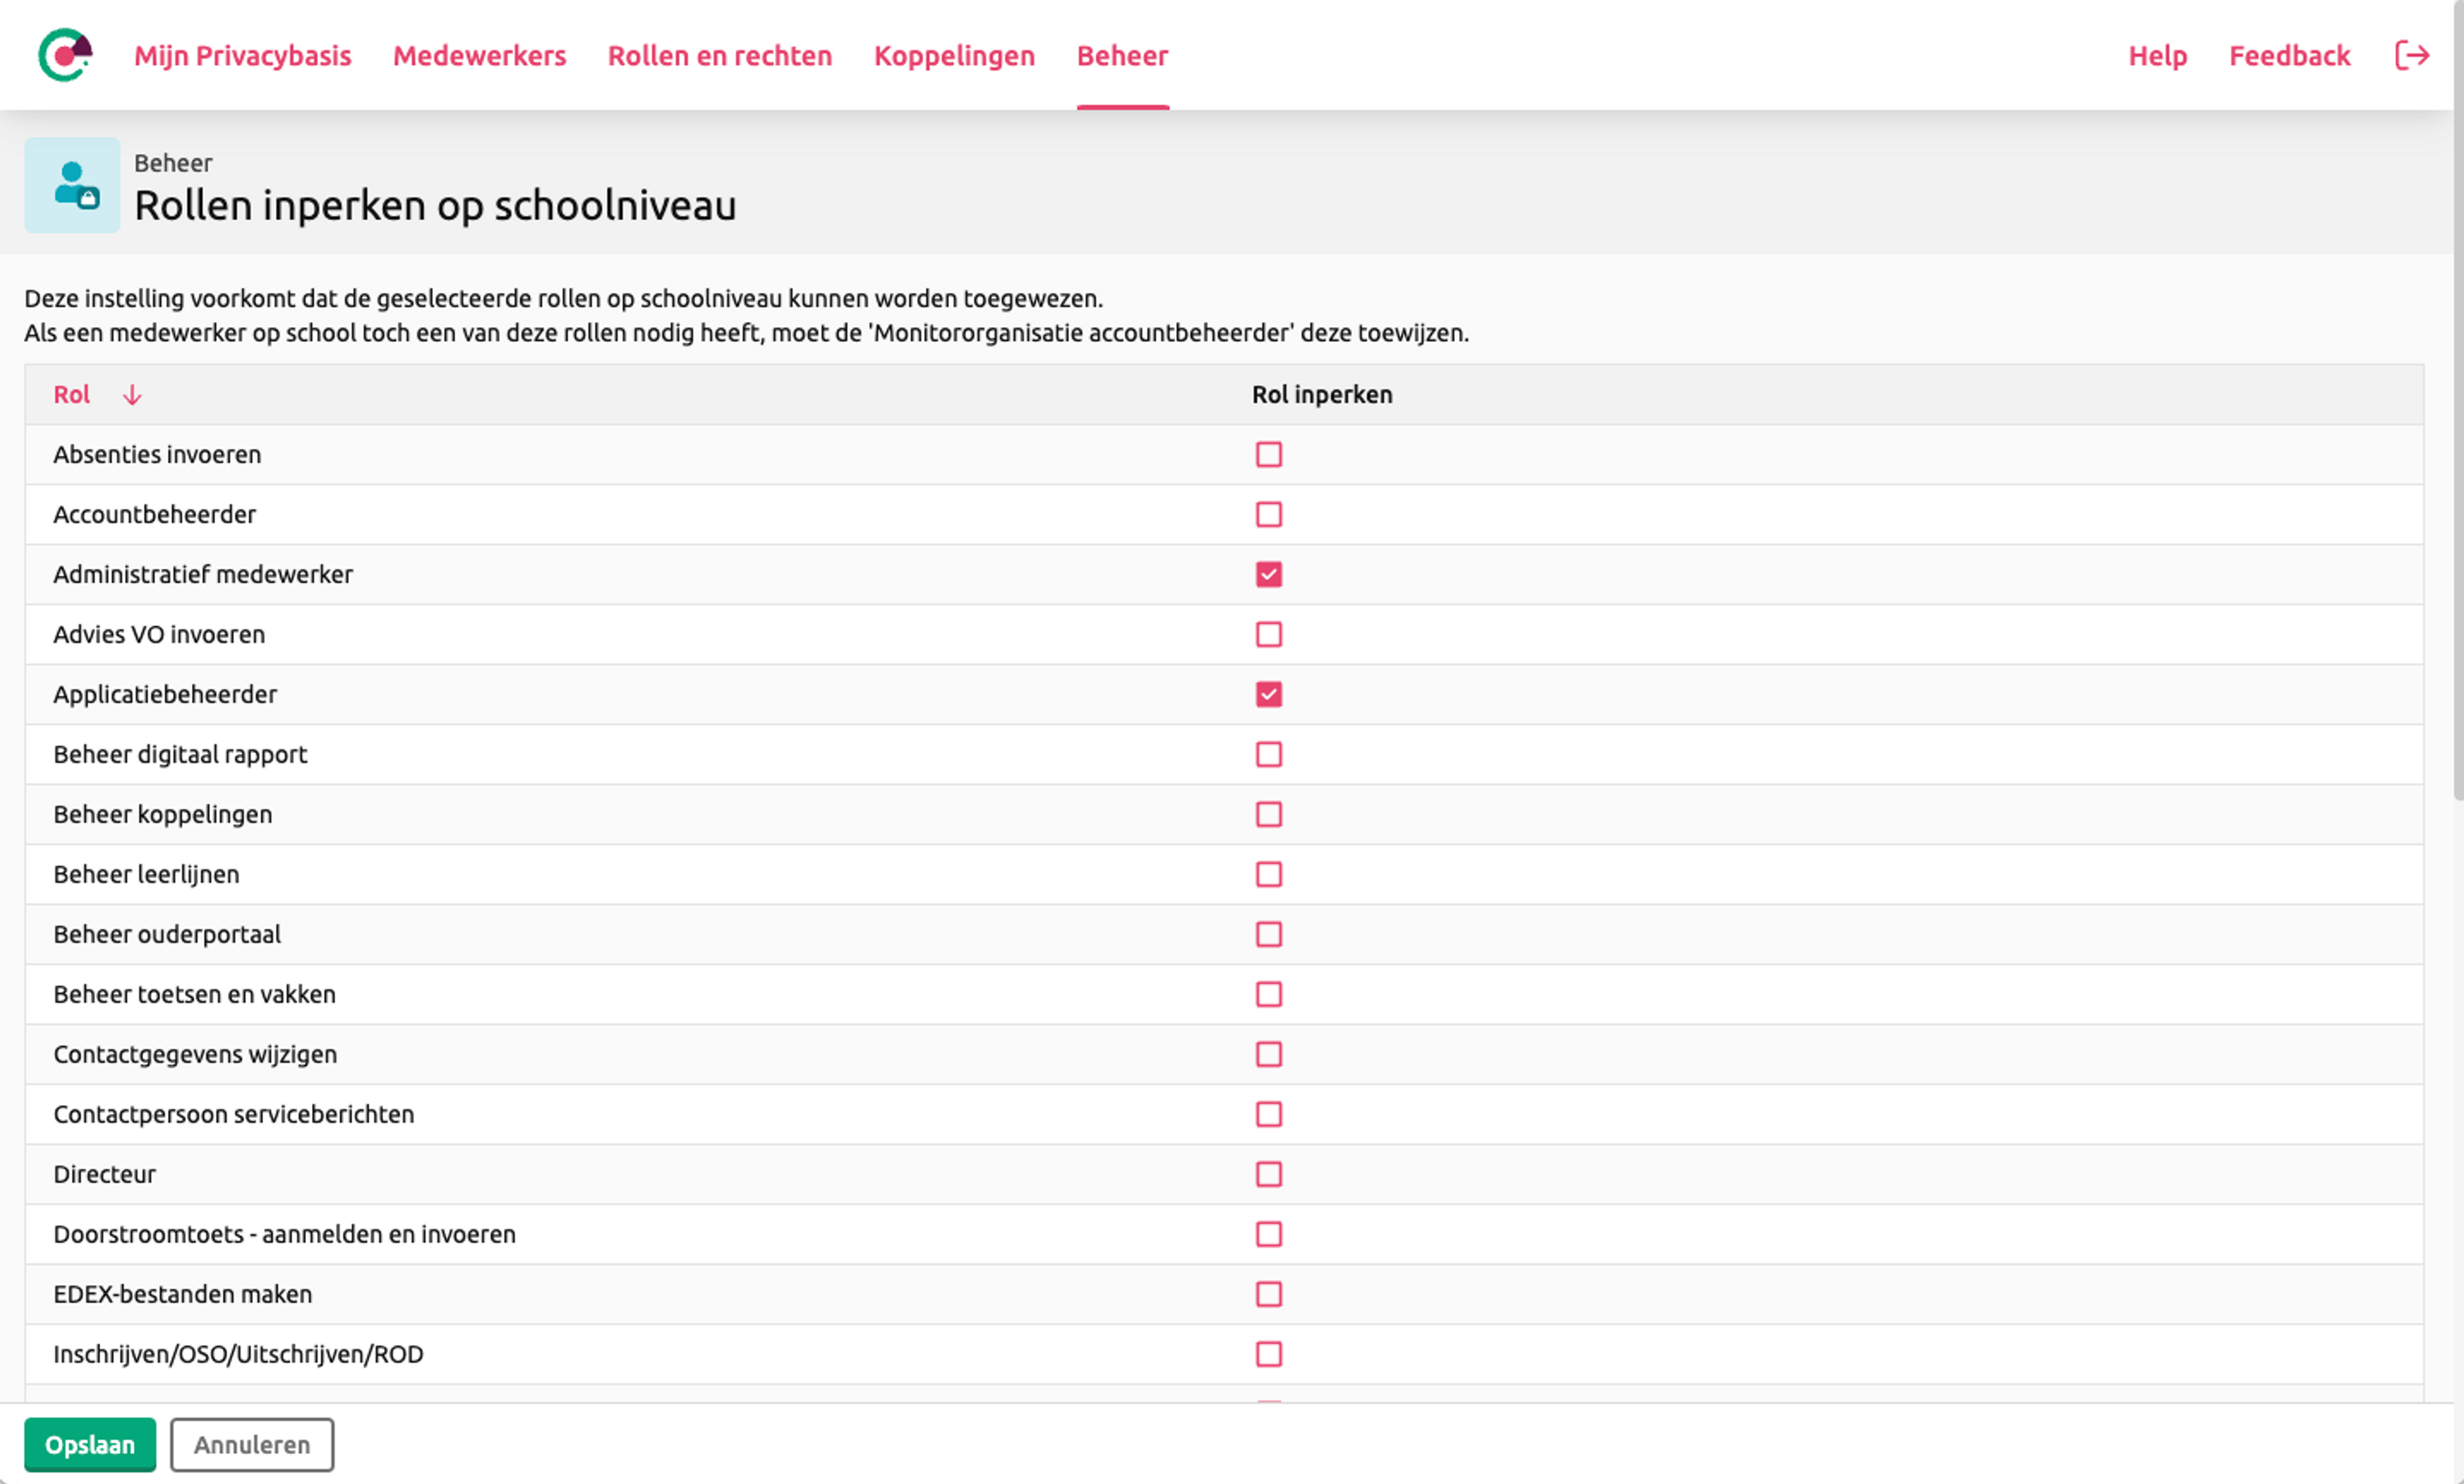This screenshot has height=1484, width=2464.
Task: Click the 'Administratief medewerker' row text
Action: 203,575
